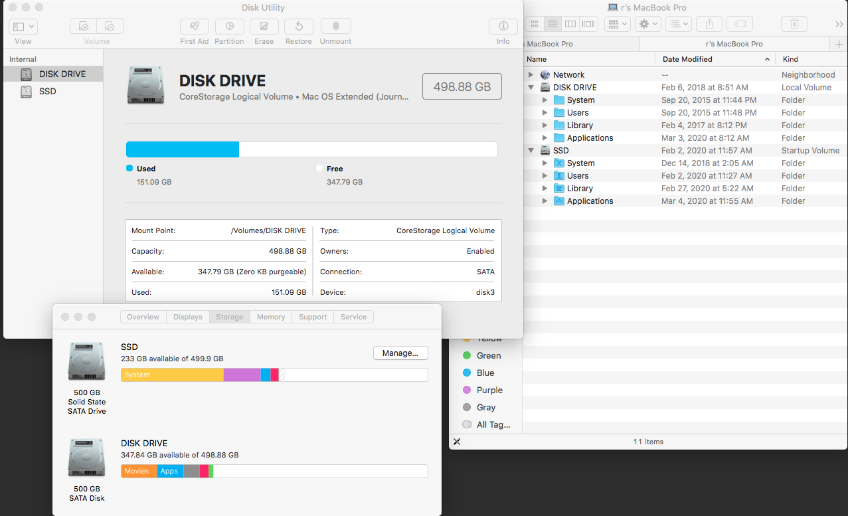Add a new Finder tab
Image resolution: width=848 pixels, height=516 pixels.
click(x=839, y=44)
